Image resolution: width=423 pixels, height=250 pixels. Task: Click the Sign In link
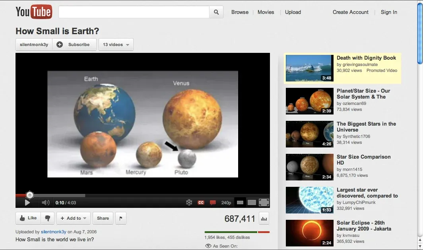tap(389, 12)
